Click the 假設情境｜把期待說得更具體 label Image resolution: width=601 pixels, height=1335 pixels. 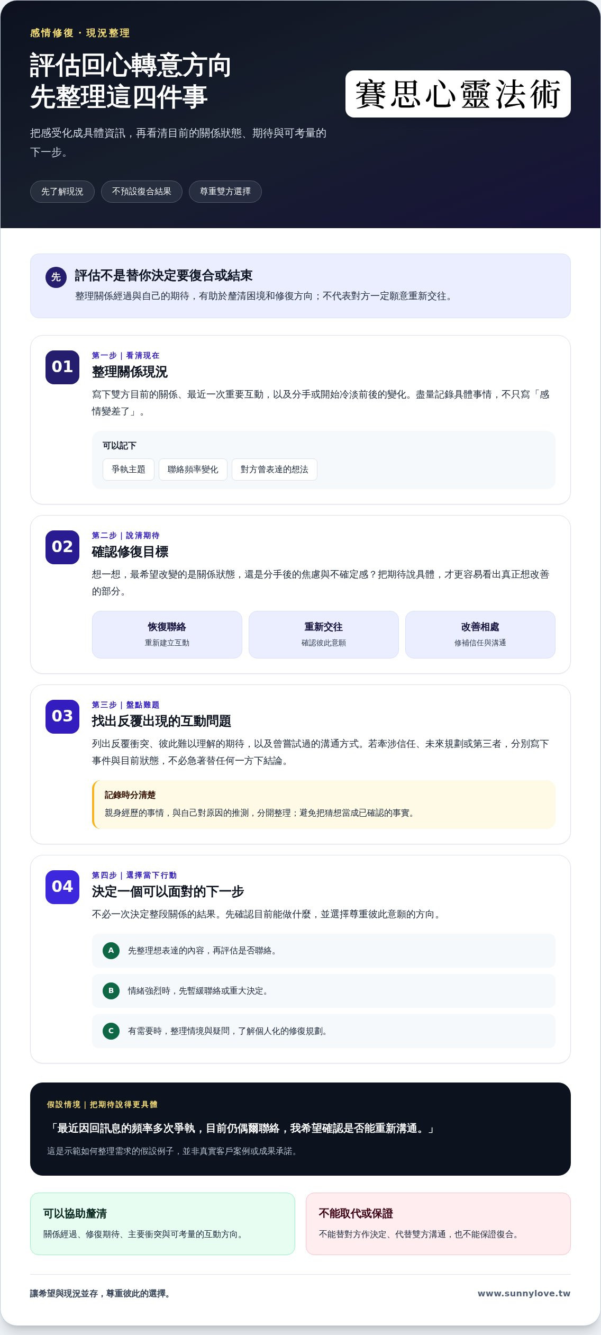[x=102, y=1105]
